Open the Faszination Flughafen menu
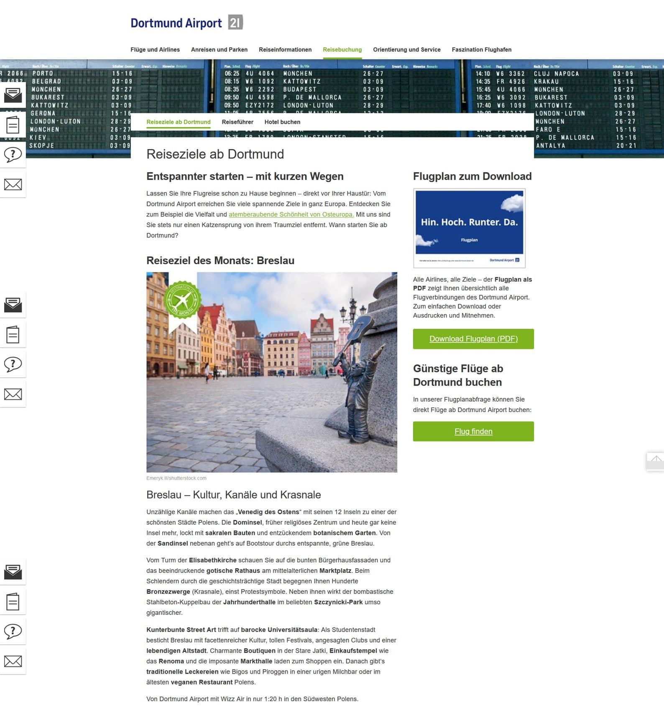 pos(482,49)
